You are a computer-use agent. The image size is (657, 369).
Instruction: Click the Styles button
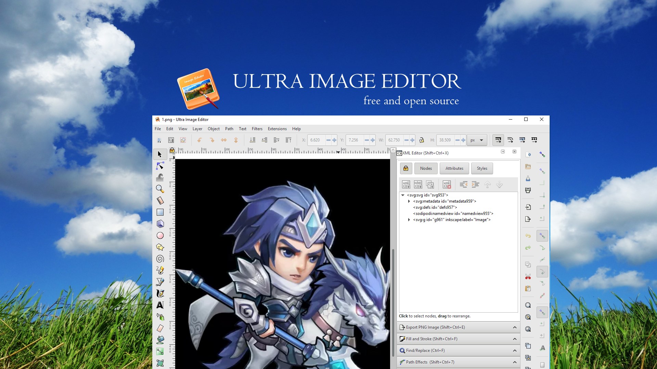click(482, 168)
